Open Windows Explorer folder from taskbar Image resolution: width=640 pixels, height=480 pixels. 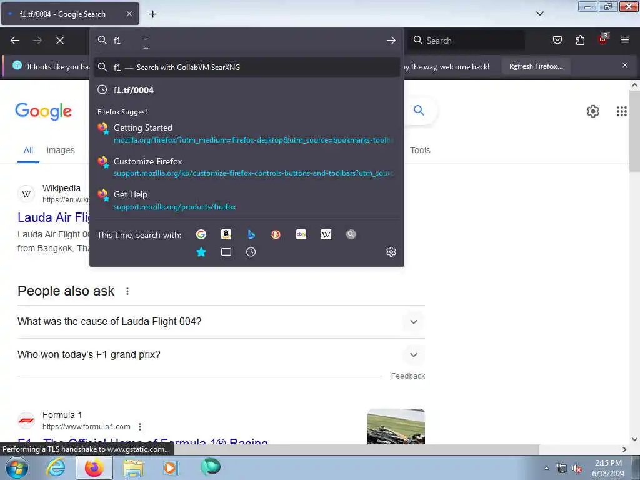134,467
